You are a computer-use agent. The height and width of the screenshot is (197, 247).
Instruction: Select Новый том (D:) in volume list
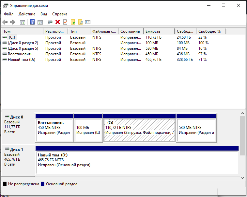[22, 60]
